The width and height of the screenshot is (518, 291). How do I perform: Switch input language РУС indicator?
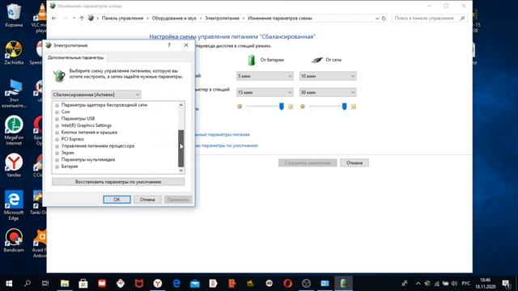(x=466, y=284)
